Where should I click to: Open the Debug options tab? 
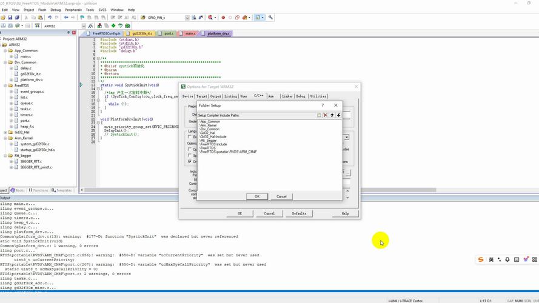301,96
